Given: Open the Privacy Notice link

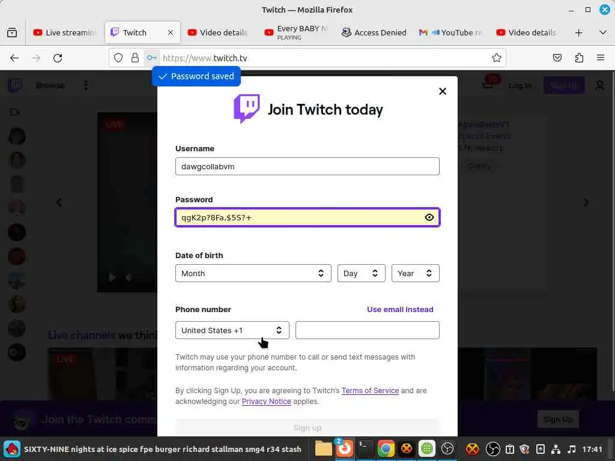Looking at the screenshot, I should 266,402.
